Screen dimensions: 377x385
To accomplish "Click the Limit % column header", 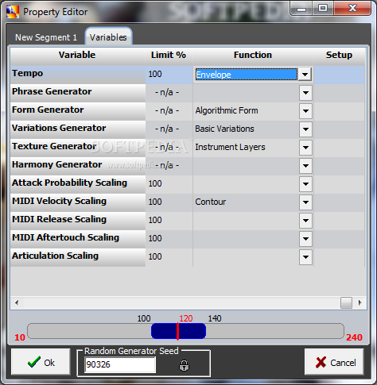I will pyautogui.click(x=169, y=55).
